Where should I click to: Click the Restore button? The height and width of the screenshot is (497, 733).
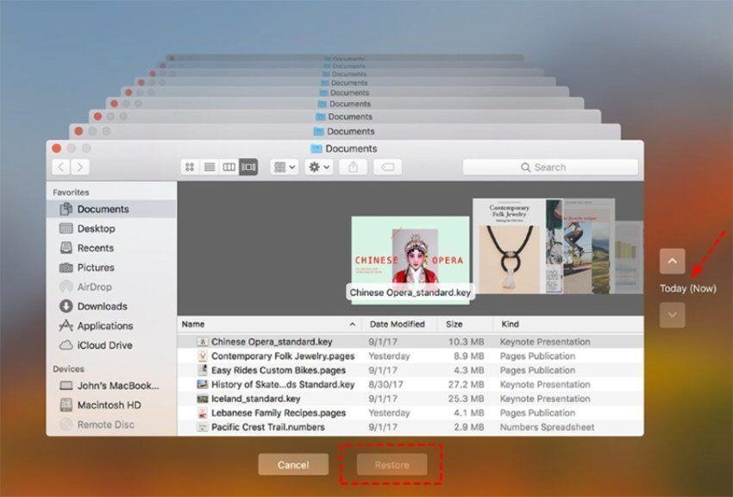click(x=392, y=465)
